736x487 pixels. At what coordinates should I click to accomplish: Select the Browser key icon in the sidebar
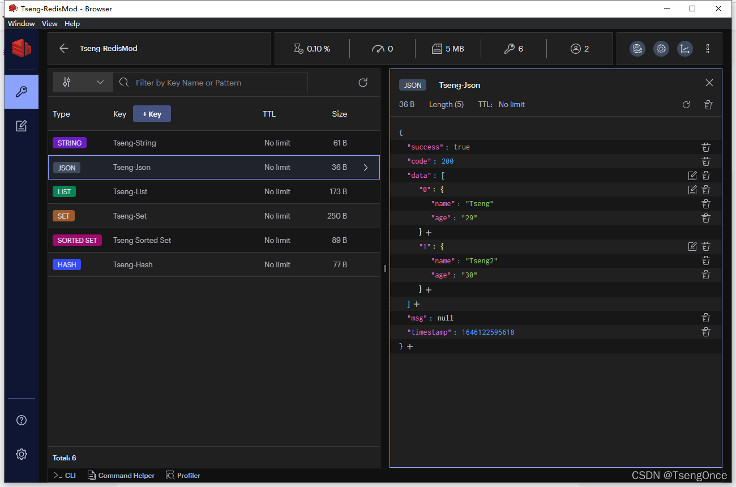click(21, 91)
